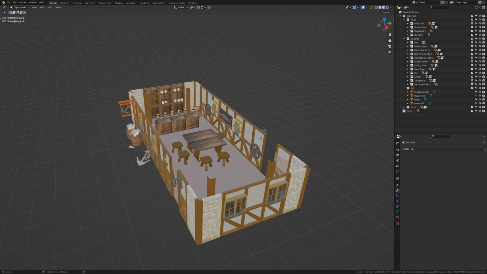487x274 pixels.
Task: Open the Texture properties checker icon
Action: point(397,224)
